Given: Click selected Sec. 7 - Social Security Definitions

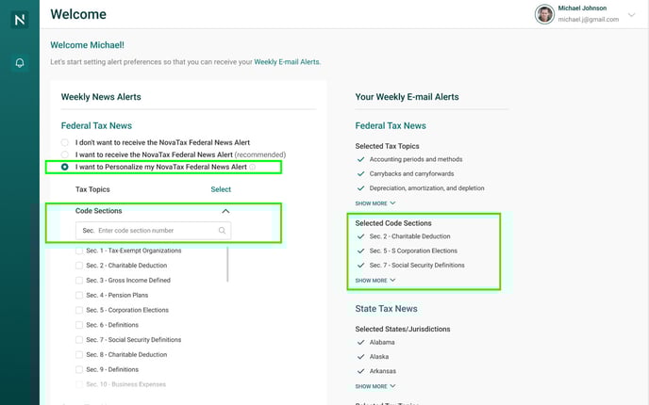Looking at the screenshot, I should point(417,266).
